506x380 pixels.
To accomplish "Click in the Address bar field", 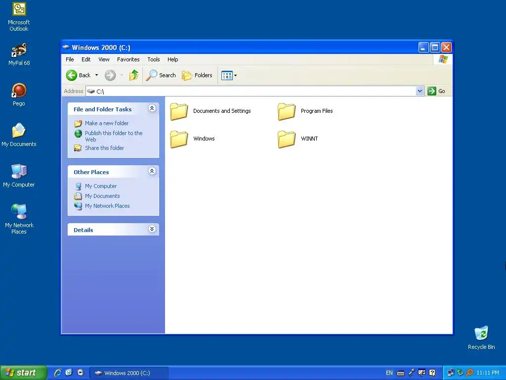I will [251, 91].
